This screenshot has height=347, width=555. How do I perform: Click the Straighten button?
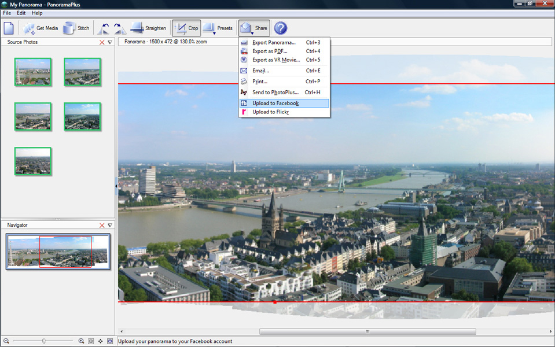pos(148,28)
